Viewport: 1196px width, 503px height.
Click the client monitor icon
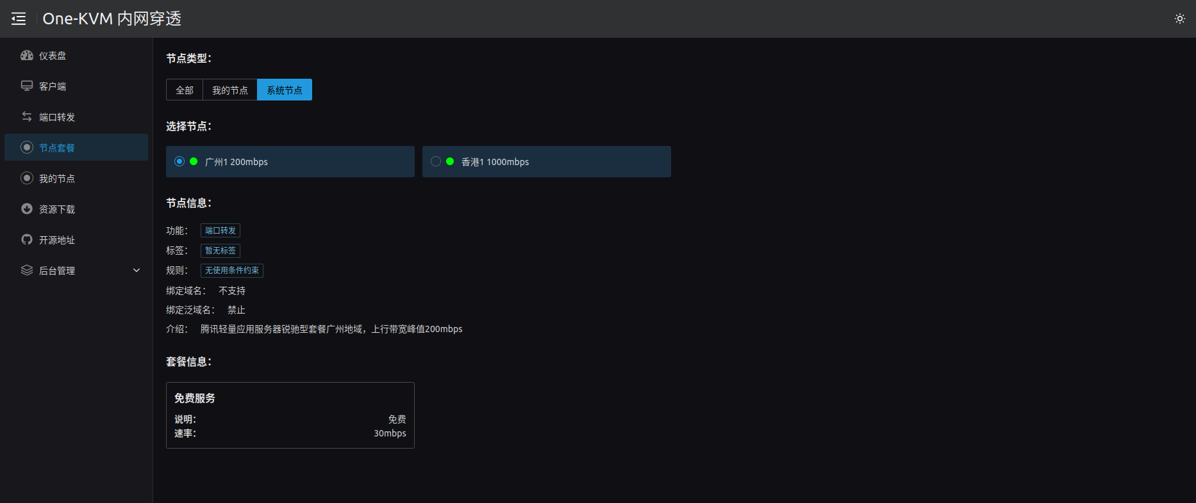pos(27,86)
